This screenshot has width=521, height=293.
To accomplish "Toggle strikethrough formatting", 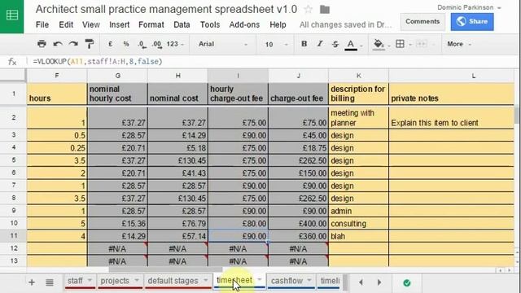I will [335, 44].
